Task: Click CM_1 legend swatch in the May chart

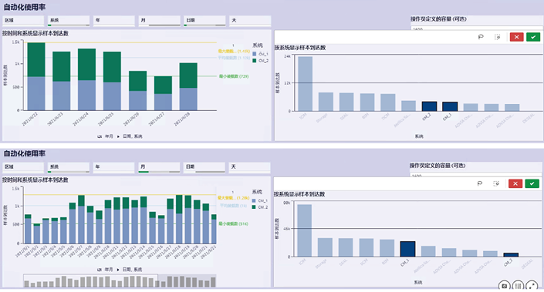Action: (x=254, y=200)
